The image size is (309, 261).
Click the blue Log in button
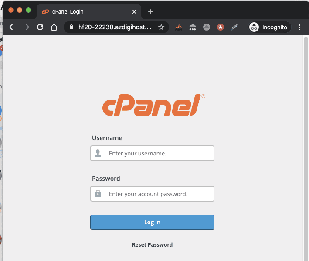tap(152, 222)
